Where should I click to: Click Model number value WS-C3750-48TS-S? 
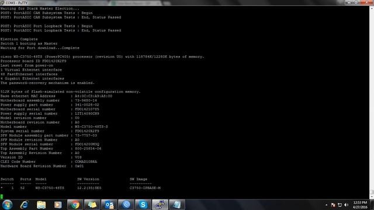[x=91, y=127]
